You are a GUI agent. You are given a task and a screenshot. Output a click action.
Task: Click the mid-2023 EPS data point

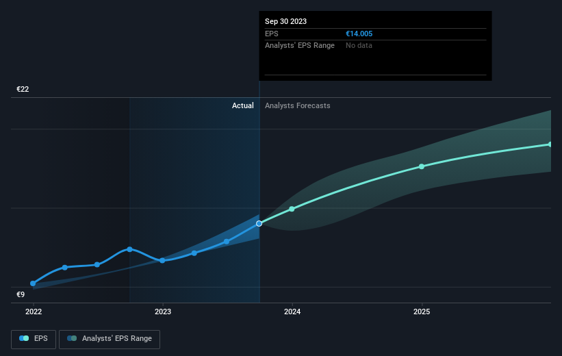tap(227, 242)
